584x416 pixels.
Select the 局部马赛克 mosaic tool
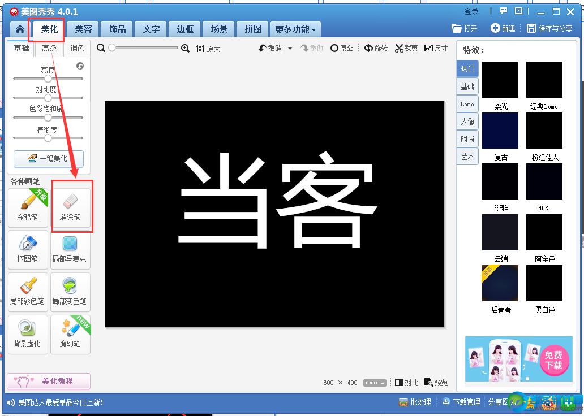pyautogui.click(x=70, y=250)
